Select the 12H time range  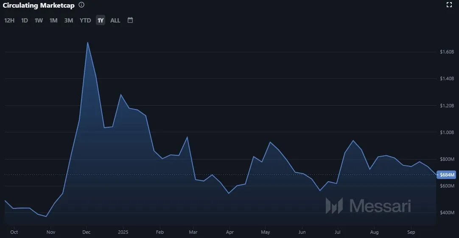tap(9, 20)
